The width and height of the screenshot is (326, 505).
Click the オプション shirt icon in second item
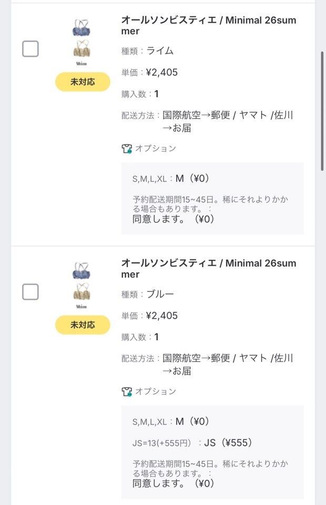127,391
